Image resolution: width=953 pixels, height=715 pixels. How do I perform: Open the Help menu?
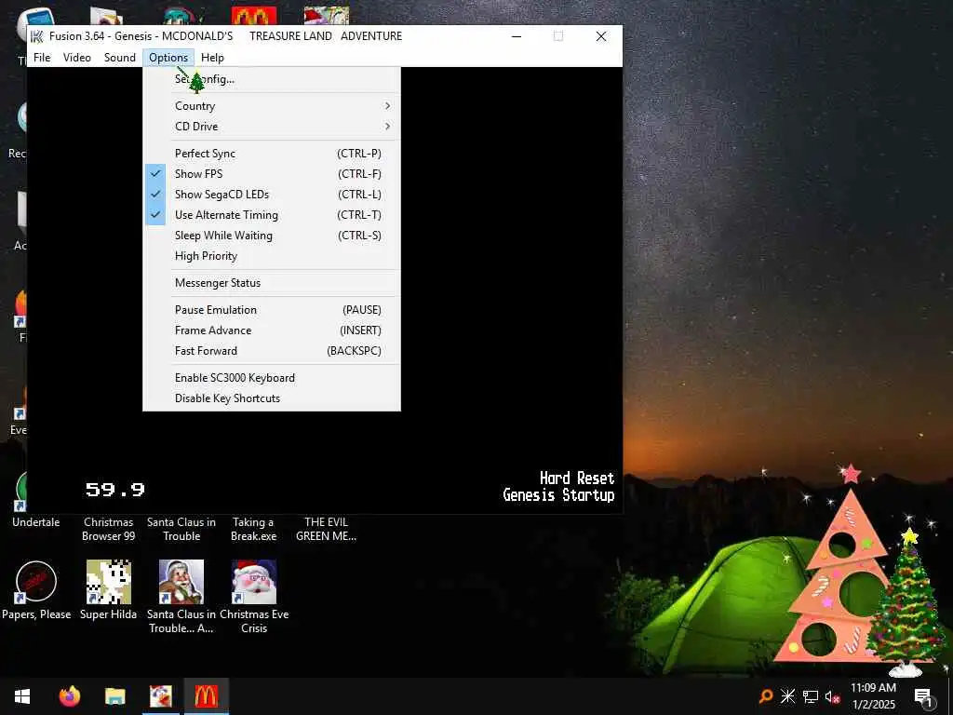coord(213,57)
